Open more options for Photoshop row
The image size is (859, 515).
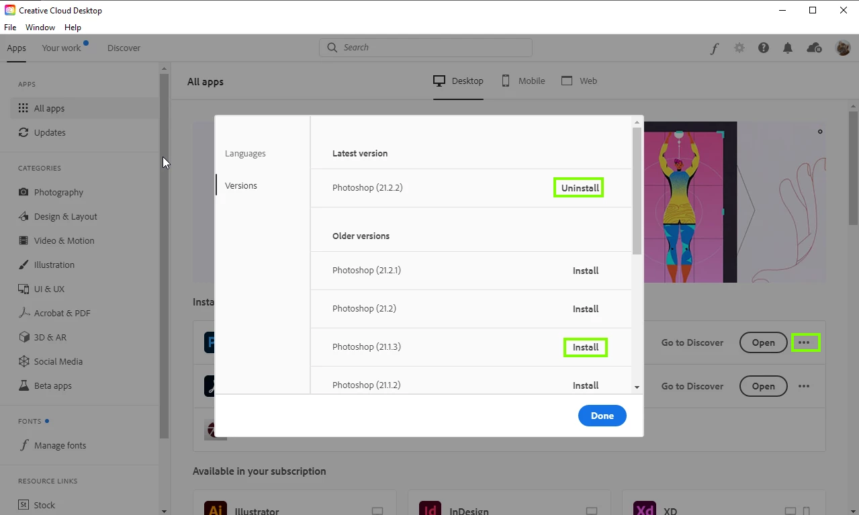(x=805, y=342)
